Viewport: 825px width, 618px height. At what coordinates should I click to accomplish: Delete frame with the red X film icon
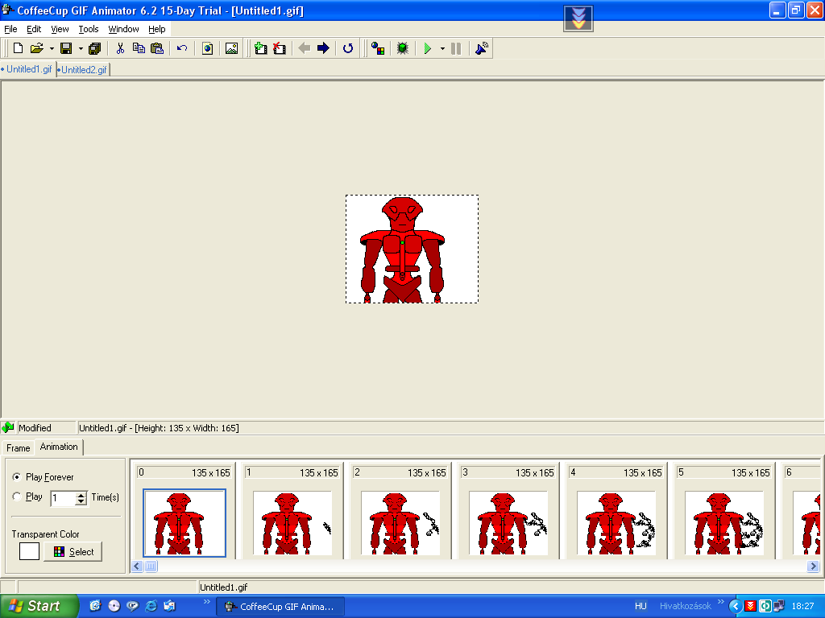[280, 48]
